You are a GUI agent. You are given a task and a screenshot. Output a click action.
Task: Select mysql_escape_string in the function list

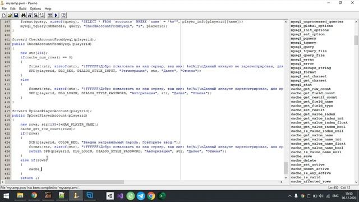point(311,68)
